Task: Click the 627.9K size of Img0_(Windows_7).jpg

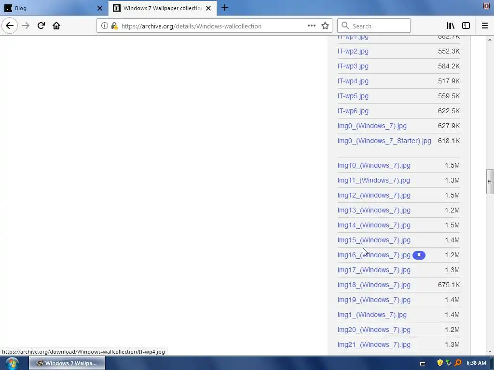Action: 449,126
